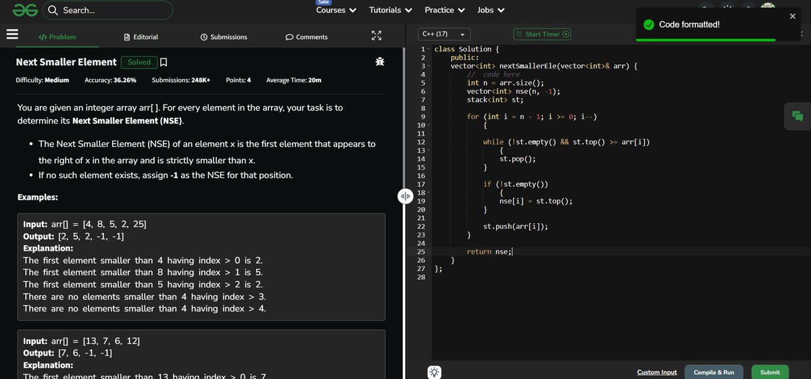Viewport: 811px width, 379px height.
Task: Grab the panel splitter handle icon
Action: coord(405,196)
